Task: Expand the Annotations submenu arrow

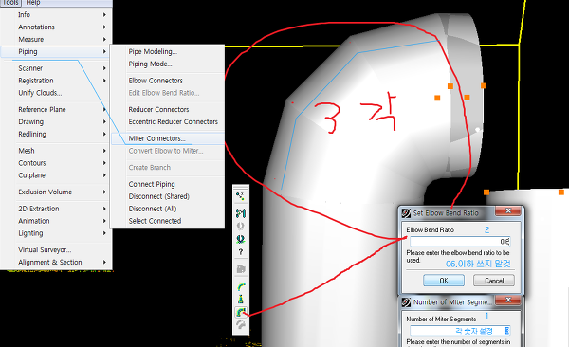Action: point(104,27)
